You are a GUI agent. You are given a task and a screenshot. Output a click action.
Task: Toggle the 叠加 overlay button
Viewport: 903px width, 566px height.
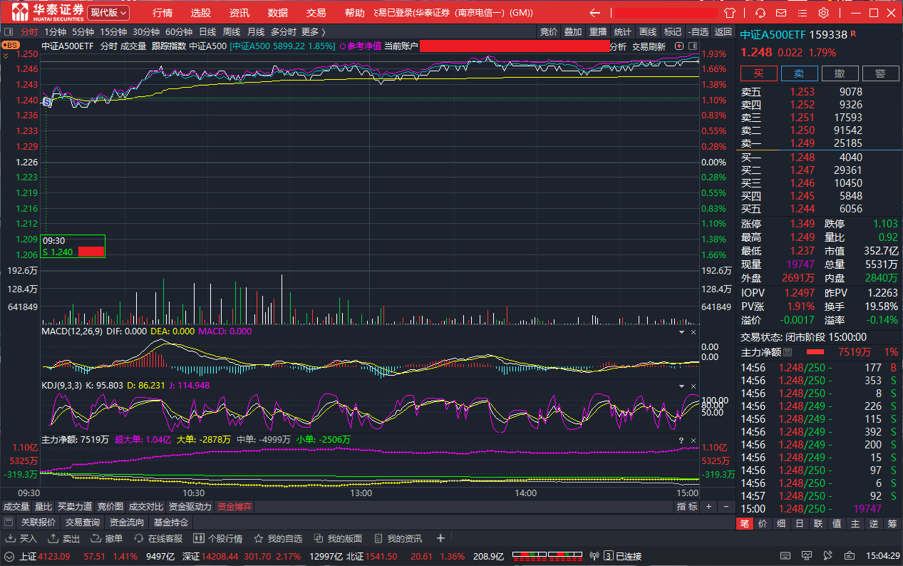coord(573,31)
